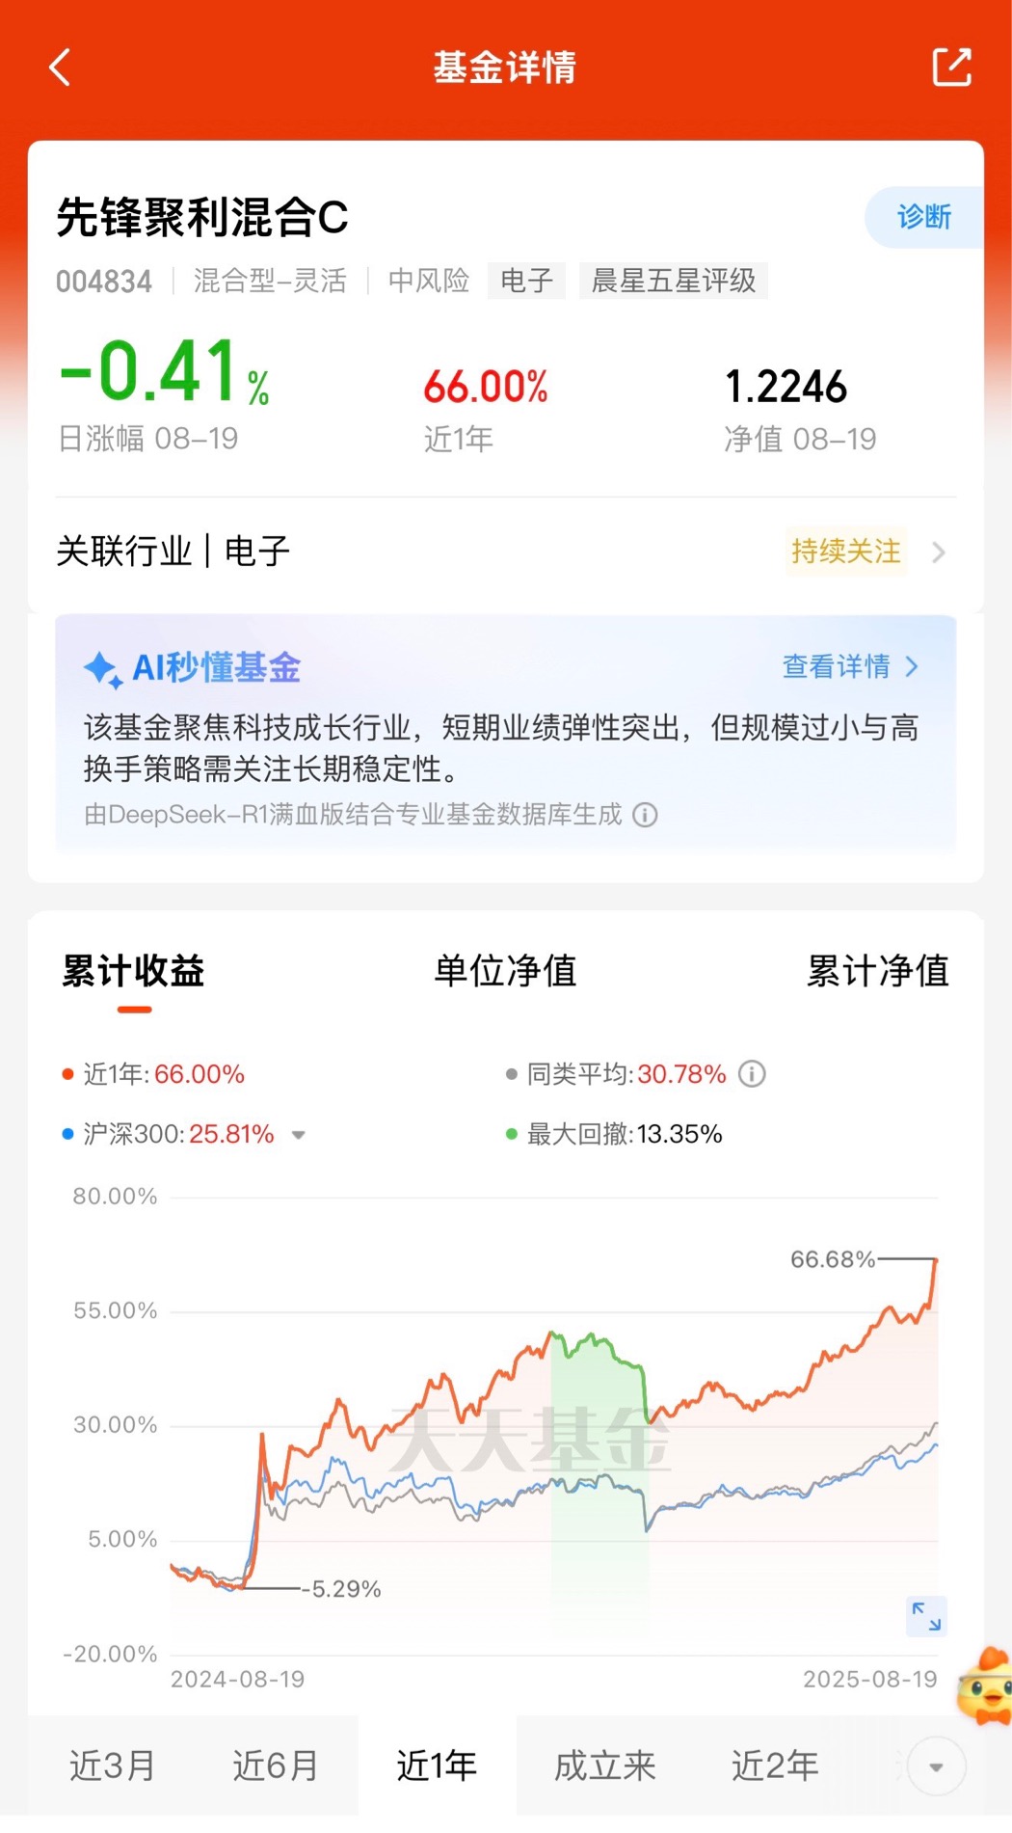1012x1833 pixels.
Task: Tap the 持续关注 tag
Action: (846, 552)
